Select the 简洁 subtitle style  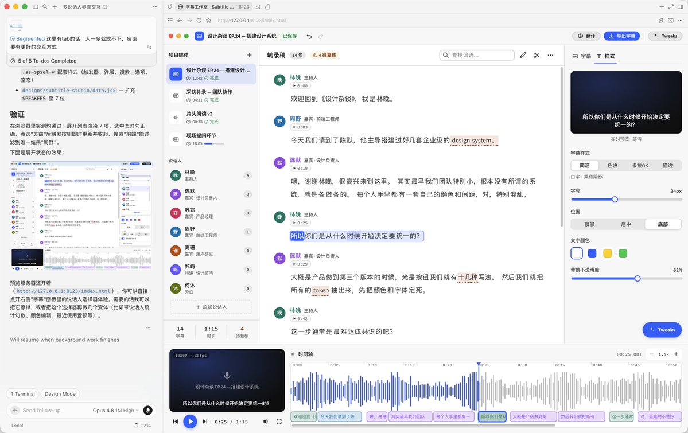point(585,165)
